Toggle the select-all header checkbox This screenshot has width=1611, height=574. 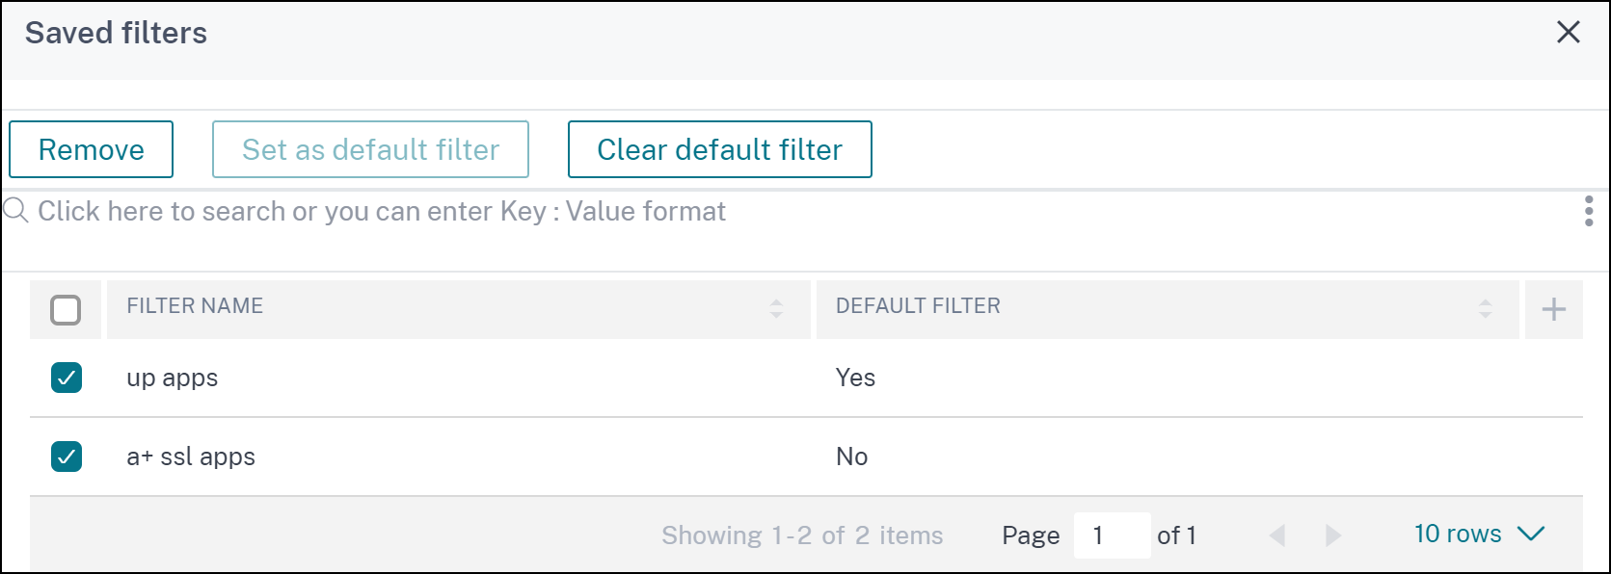pos(66,310)
